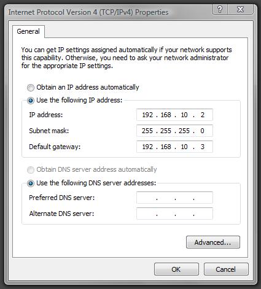Click the last octet of IP address
261x289 pixels.
pos(203,115)
